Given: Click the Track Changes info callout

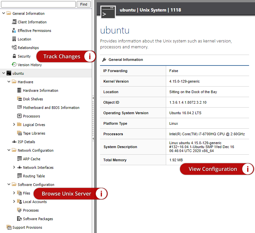Looking at the screenshot, I should (x=66, y=57).
